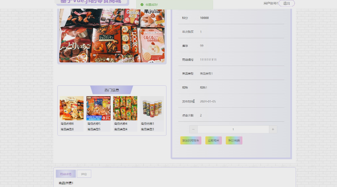Click the 商品名称6 text label
Image resolution: width=337 pixels, height=187 pixels.
pos(67,123)
